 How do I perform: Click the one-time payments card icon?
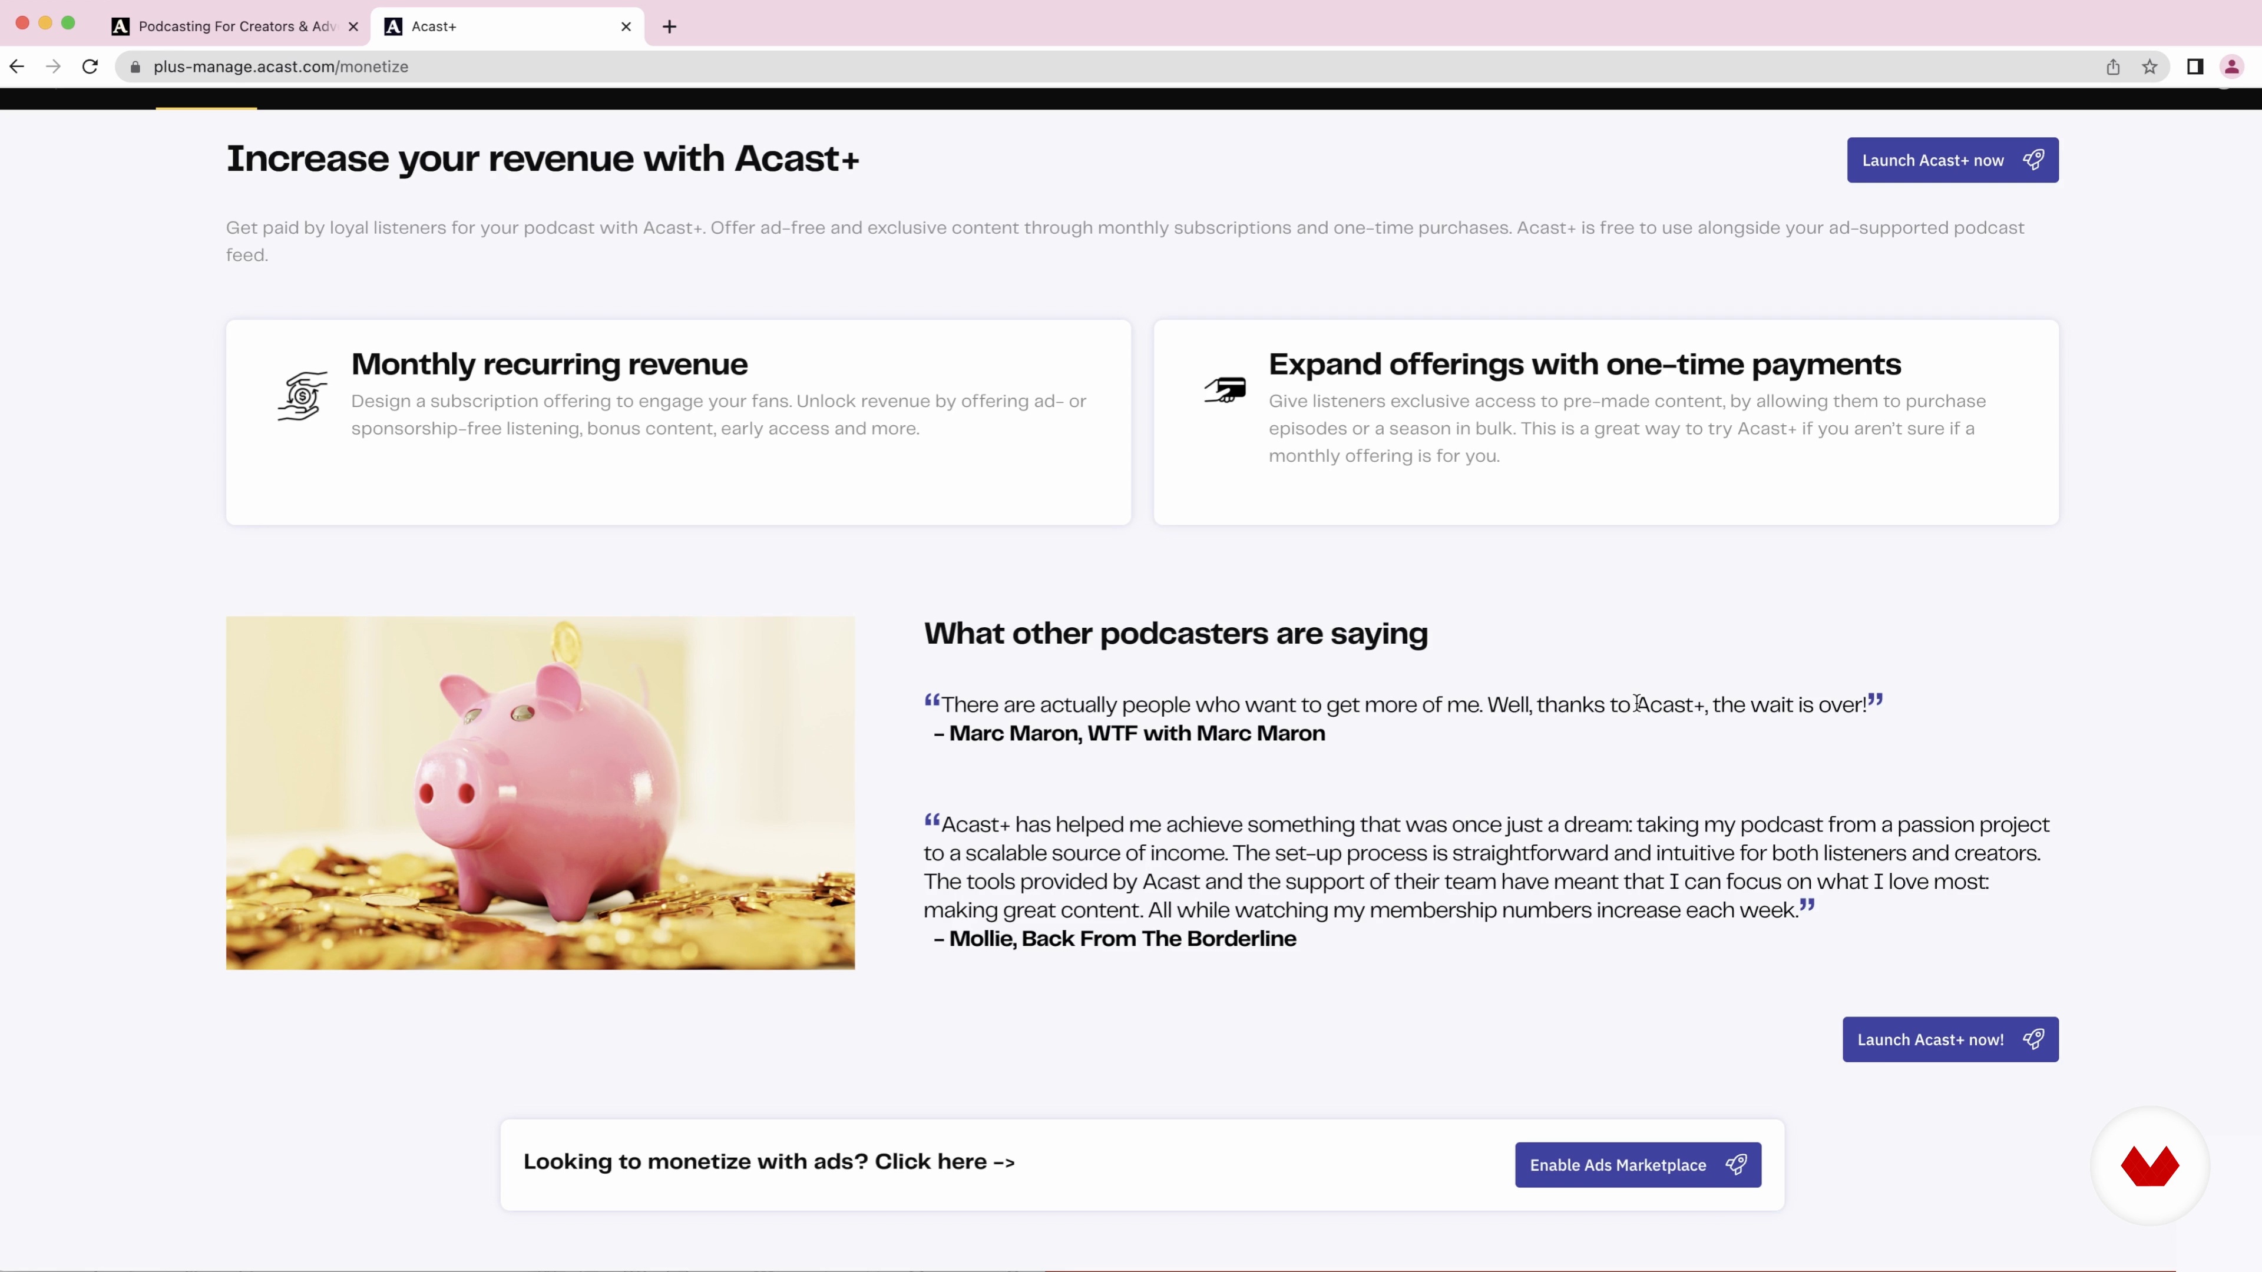pos(1225,389)
